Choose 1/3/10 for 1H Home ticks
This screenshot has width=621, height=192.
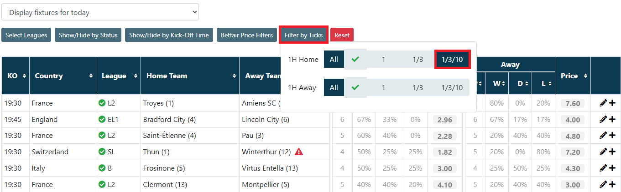click(452, 60)
